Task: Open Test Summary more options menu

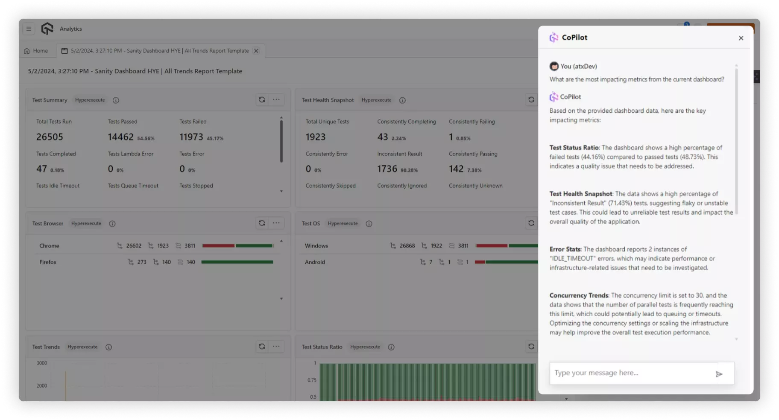Action: 276,99
